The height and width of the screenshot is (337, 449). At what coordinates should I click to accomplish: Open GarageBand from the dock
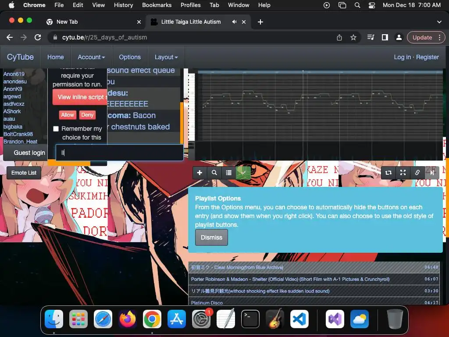[x=275, y=319]
